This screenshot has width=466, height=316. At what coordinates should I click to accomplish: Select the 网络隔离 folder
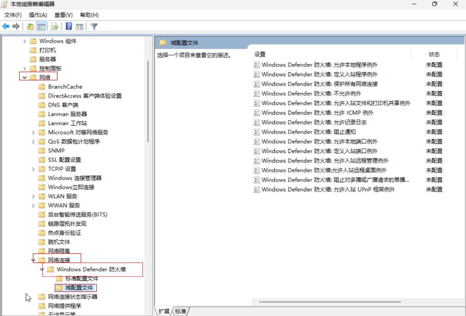(x=59, y=251)
